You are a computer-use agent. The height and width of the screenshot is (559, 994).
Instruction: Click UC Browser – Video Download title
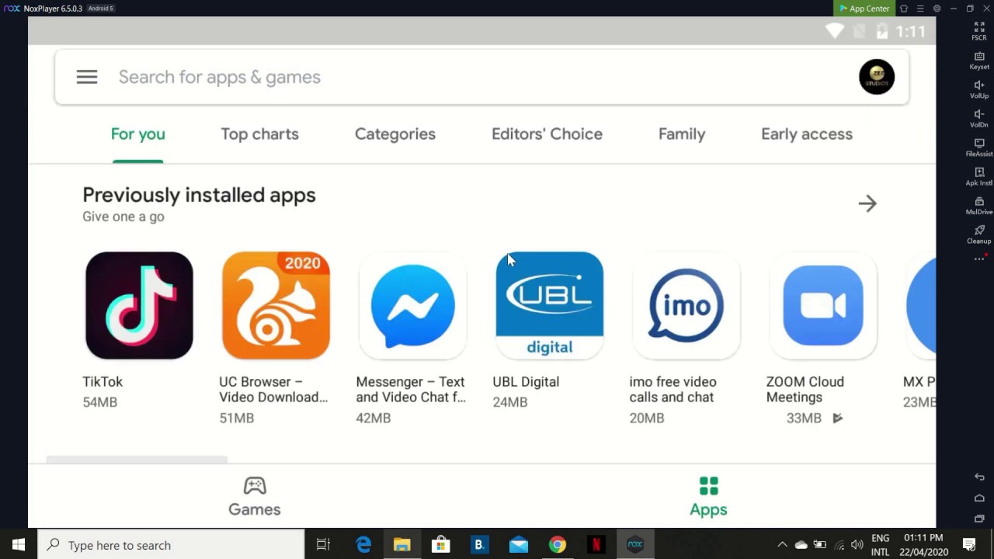click(x=273, y=390)
